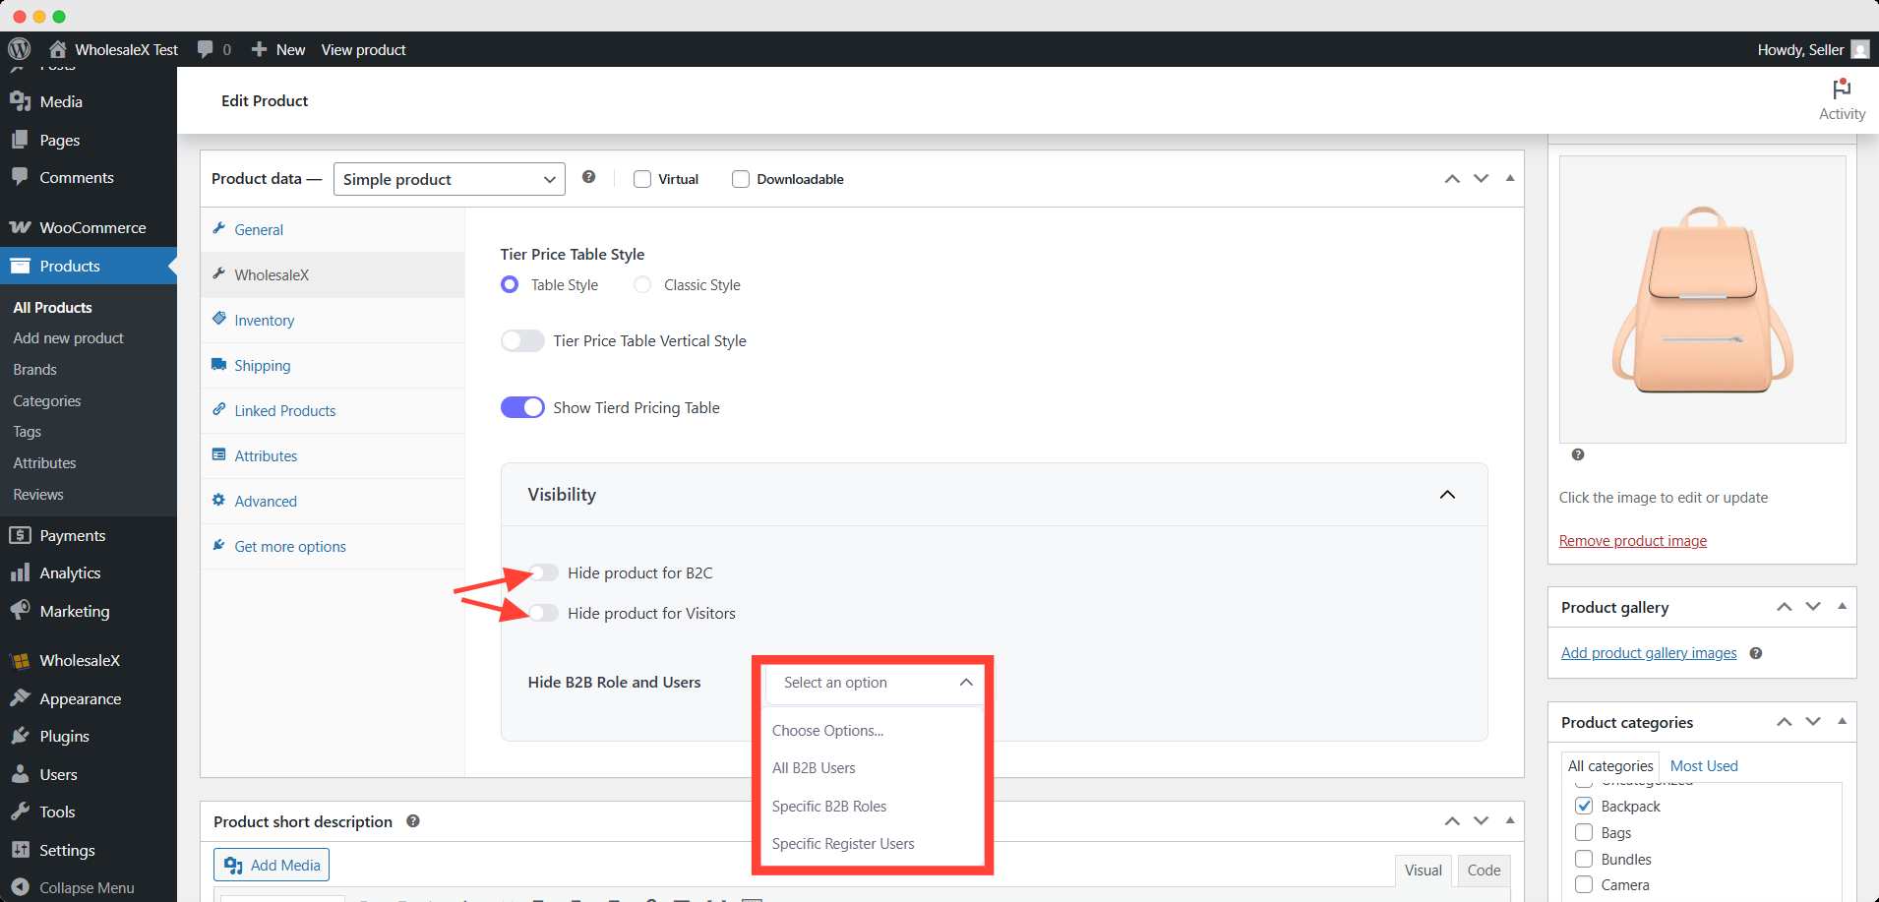Click the Tools wrench icon
This screenshot has width=1879, height=902.
click(x=20, y=812)
